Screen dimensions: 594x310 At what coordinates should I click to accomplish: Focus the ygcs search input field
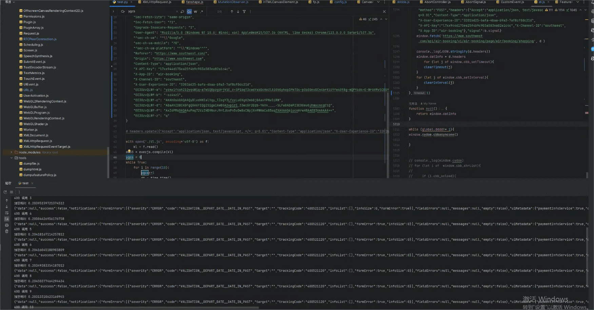coord(151,11)
